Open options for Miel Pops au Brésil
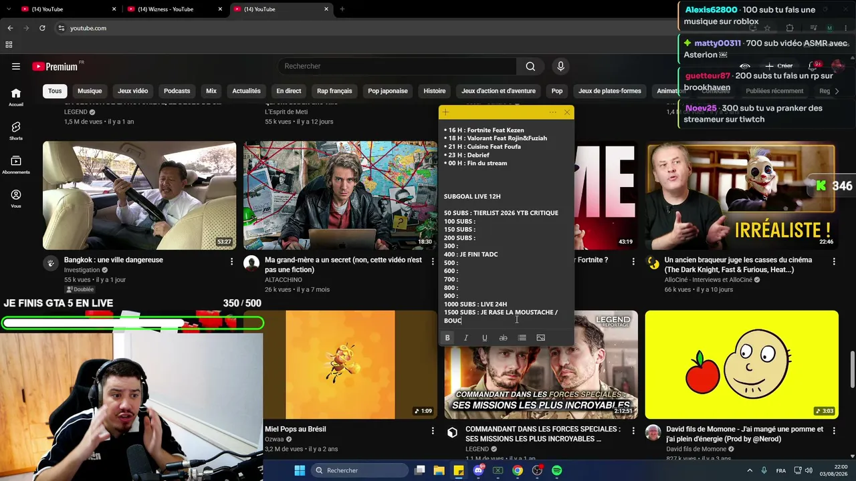This screenshot has height=481, width=856. pyautogui.click(x=433, y=431)
